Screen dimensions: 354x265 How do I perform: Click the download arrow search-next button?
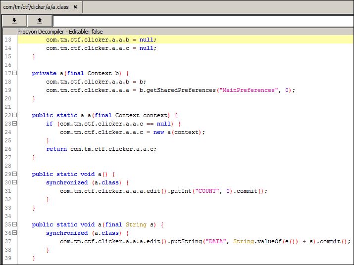[14, 21]
